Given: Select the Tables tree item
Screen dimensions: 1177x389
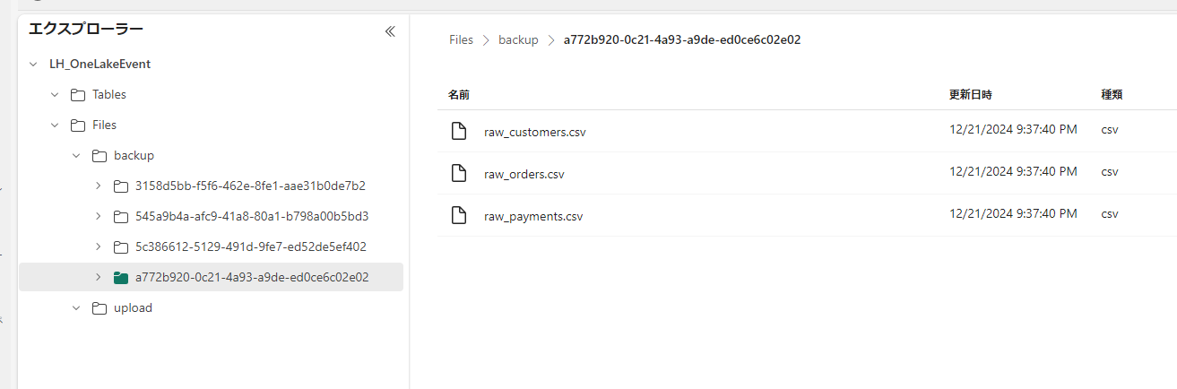Looking at the screenshot, I should (x=109, y=95).
